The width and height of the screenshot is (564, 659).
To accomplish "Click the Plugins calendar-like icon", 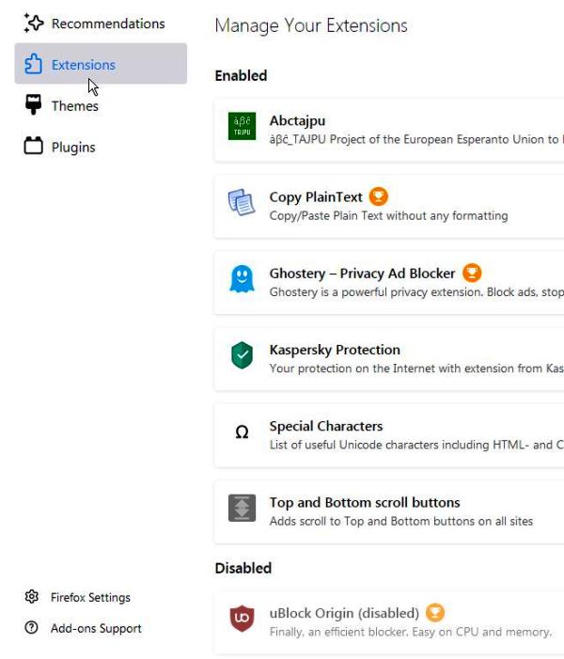I will point(33,146).
